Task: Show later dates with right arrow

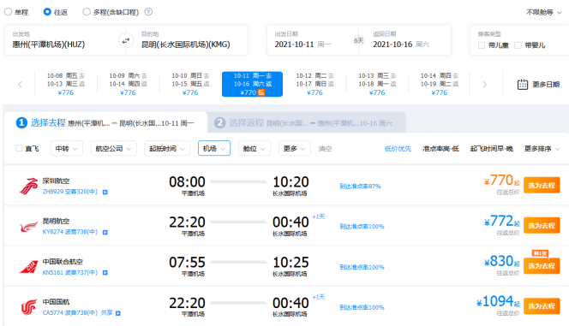Action: pyautogui.click(x=484, y=85)
